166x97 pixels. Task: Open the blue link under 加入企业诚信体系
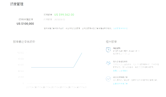tap(120, 71)
